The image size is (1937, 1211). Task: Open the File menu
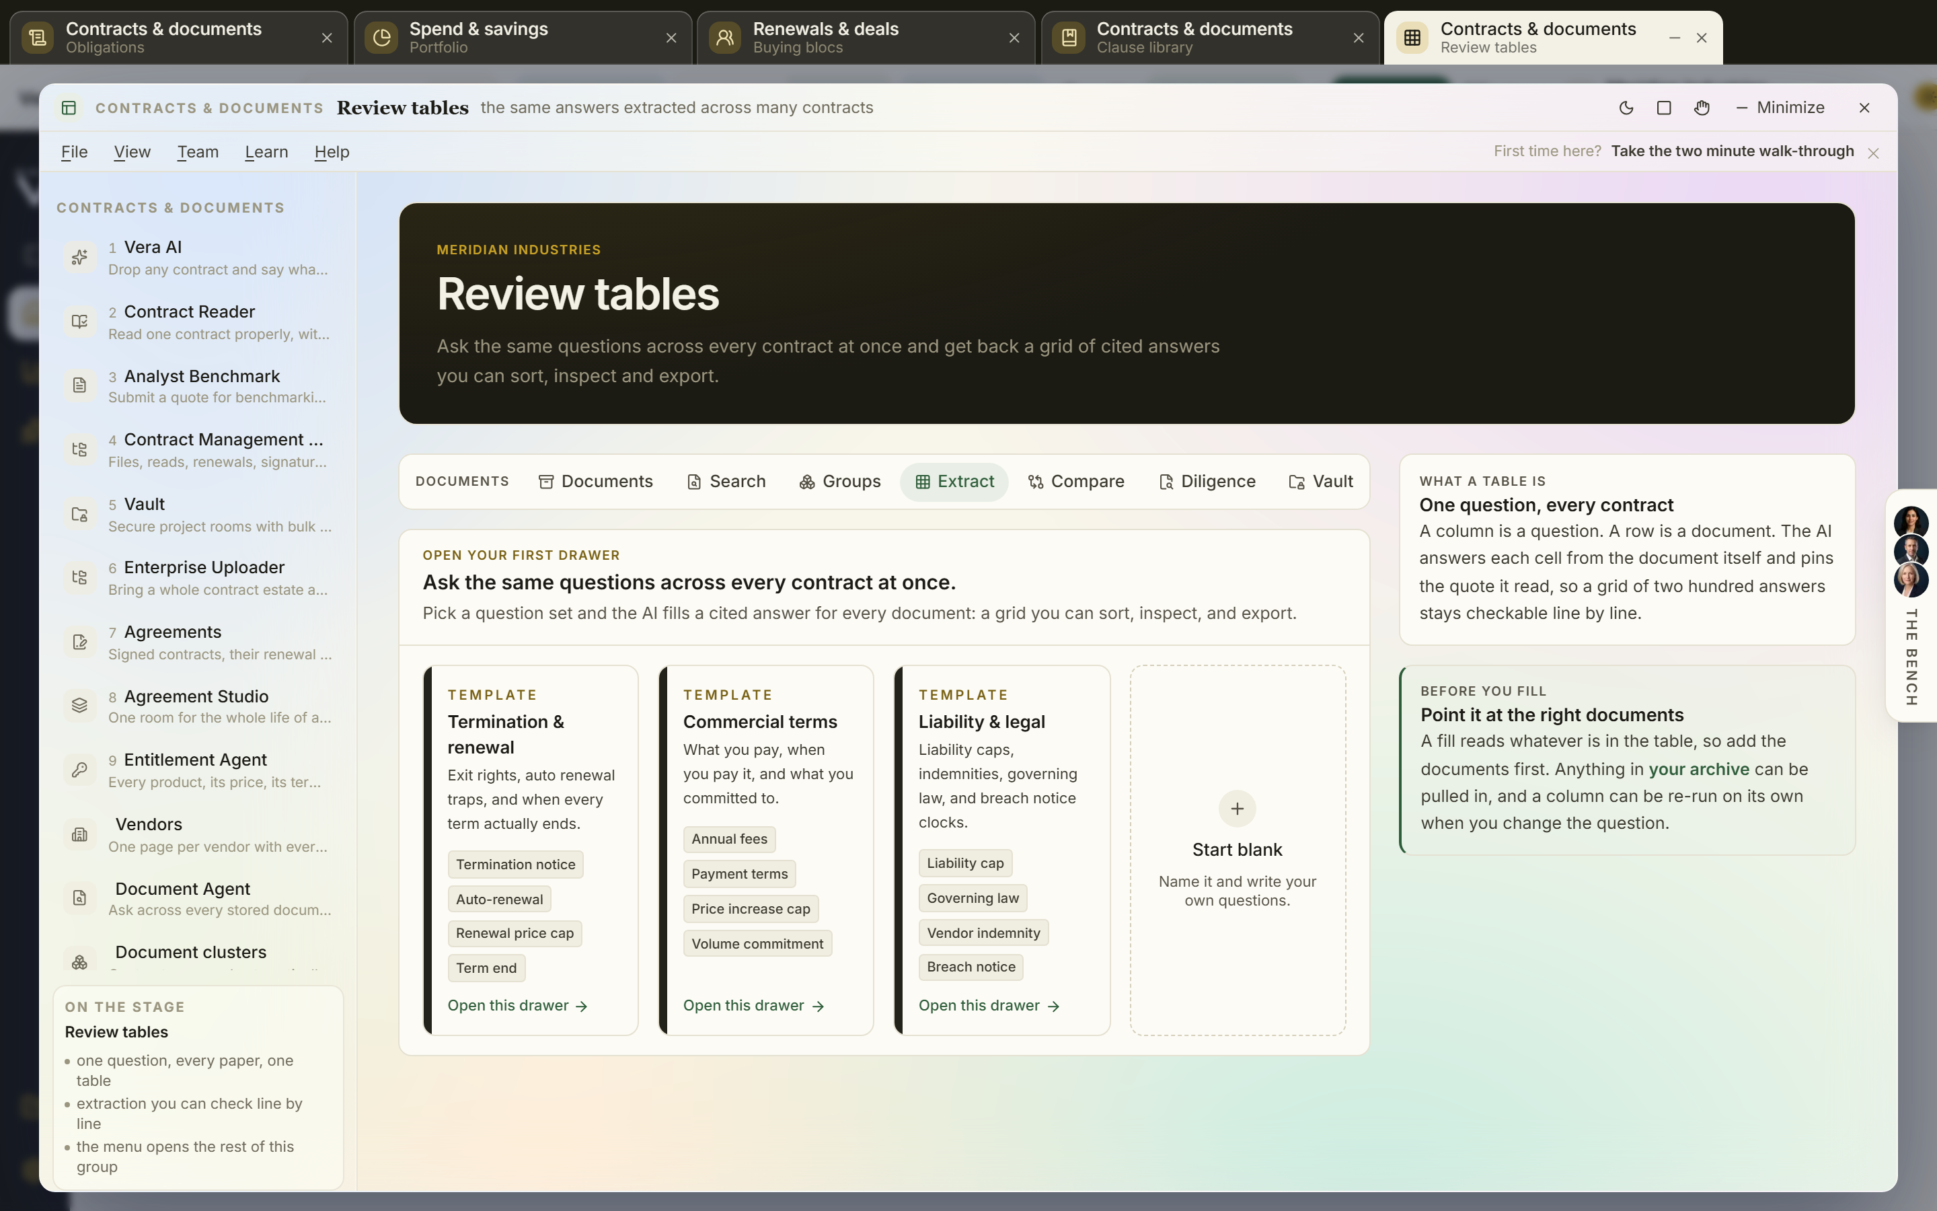75,151
